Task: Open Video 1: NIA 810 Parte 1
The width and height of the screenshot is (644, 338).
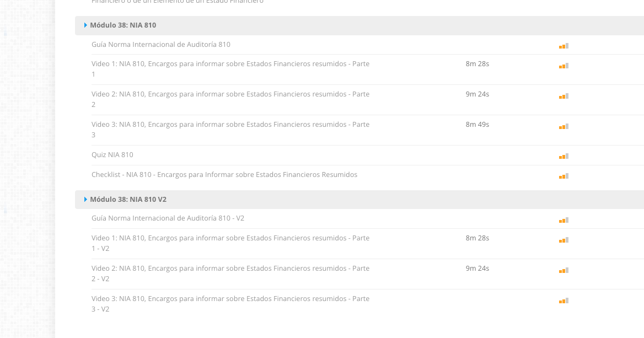Action: (x=230, y=64)
